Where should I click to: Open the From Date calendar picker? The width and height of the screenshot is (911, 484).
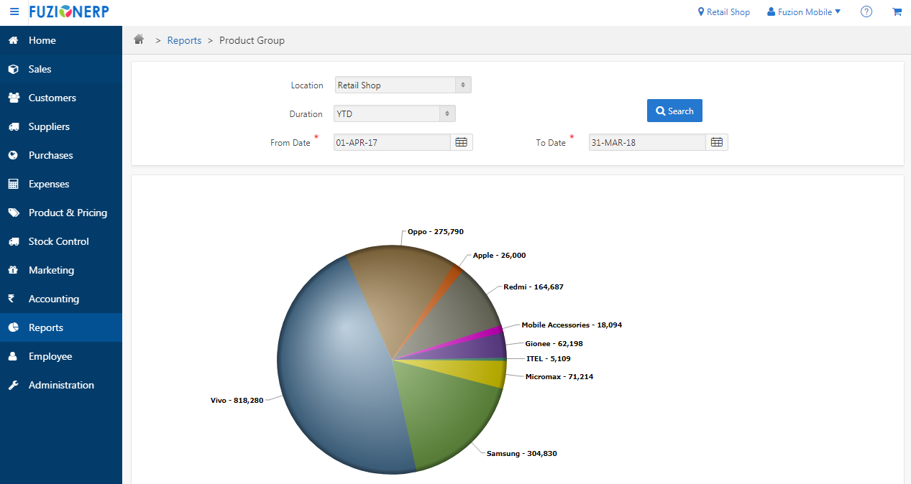click(x=462, y=142)
